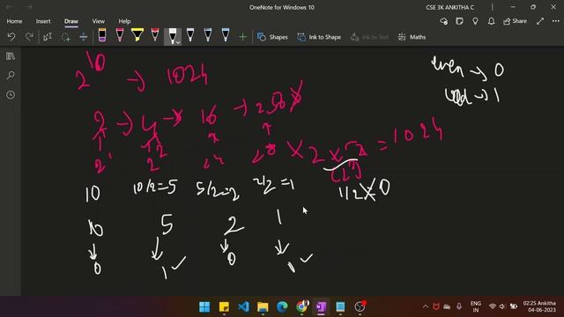Open File Explorer from the taskbar
564x317 pixels.
[263, 306]
